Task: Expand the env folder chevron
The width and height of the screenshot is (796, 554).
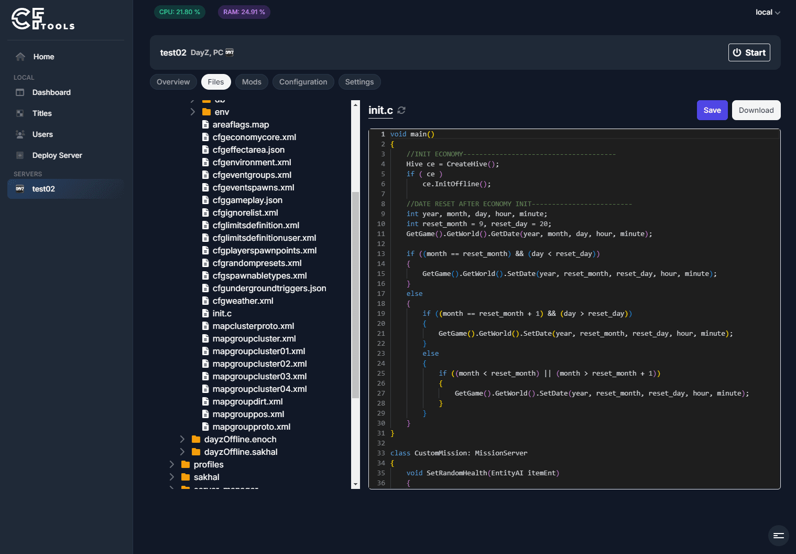Action: point(193,112)
